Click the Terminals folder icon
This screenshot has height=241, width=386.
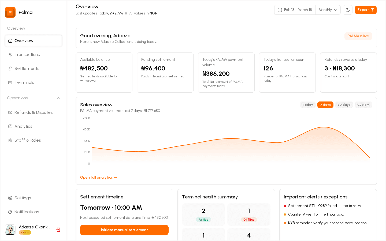[x=10, y=82]
